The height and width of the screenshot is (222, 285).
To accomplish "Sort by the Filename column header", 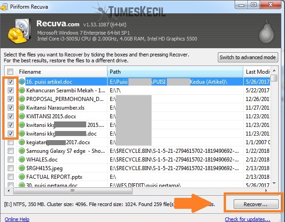I will (x=62, y=71).
